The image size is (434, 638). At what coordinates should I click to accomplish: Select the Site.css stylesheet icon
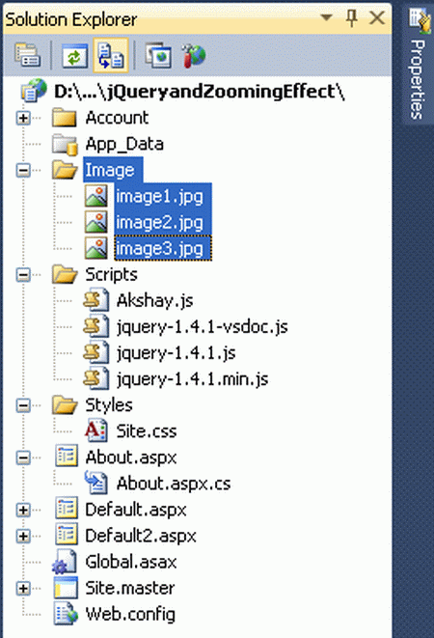(96, 431)
